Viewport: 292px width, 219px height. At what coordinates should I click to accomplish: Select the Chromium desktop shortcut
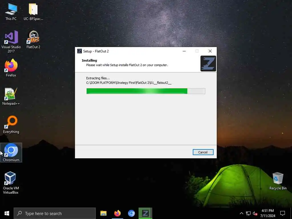(x=11, y=153)
